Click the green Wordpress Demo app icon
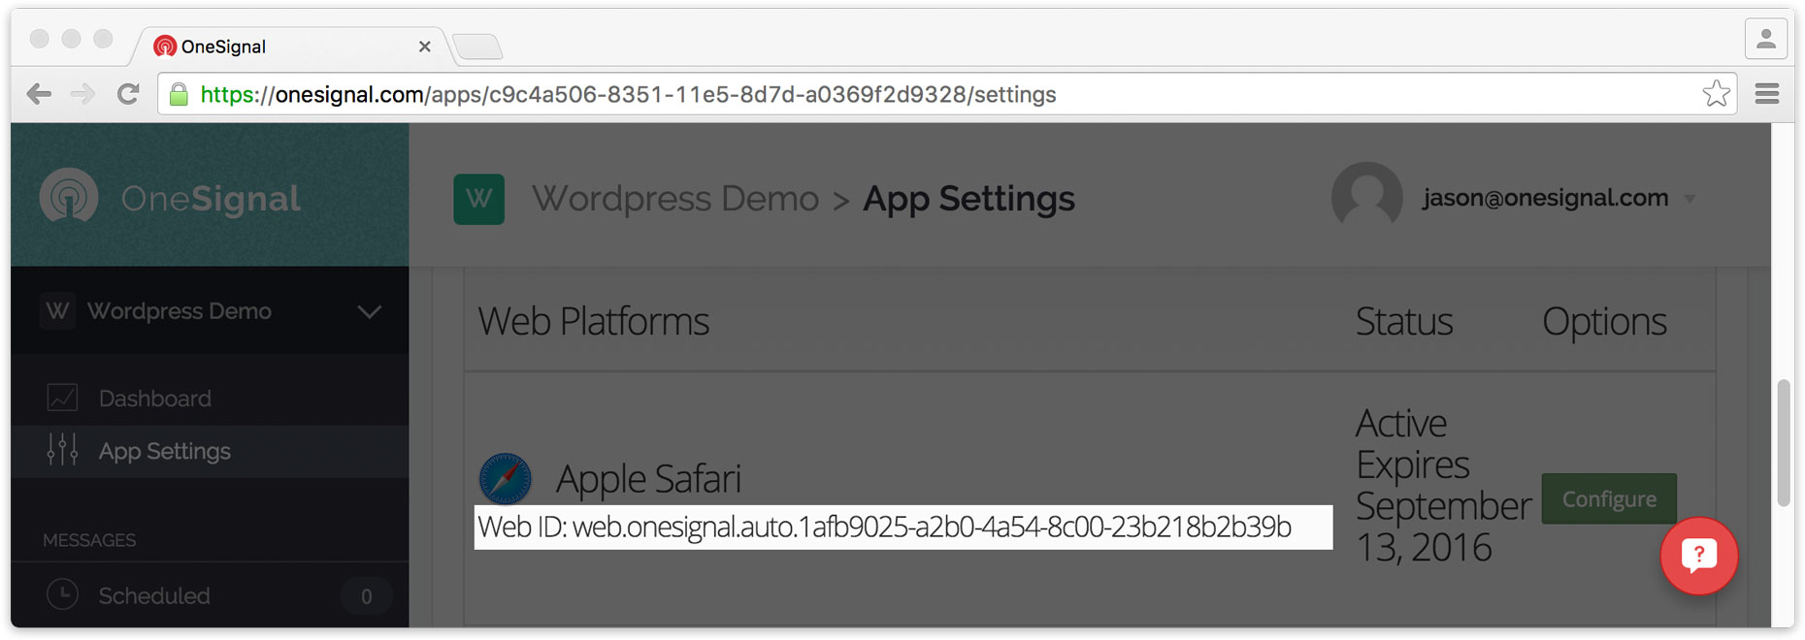 [x=478, y=199]
